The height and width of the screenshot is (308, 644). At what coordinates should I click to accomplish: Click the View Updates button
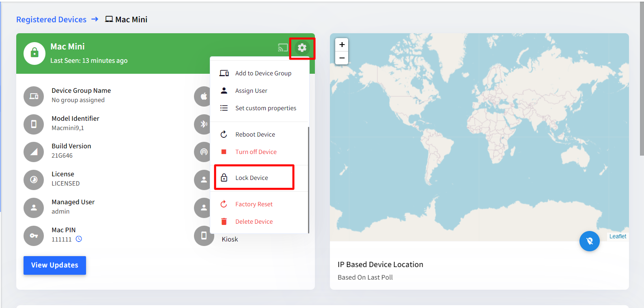(55, 265)
